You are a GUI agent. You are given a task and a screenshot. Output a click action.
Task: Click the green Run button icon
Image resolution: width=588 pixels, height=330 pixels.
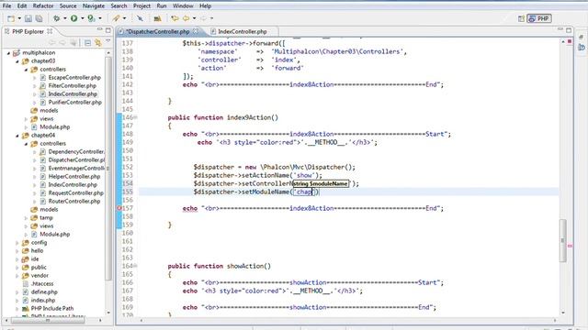73,18
